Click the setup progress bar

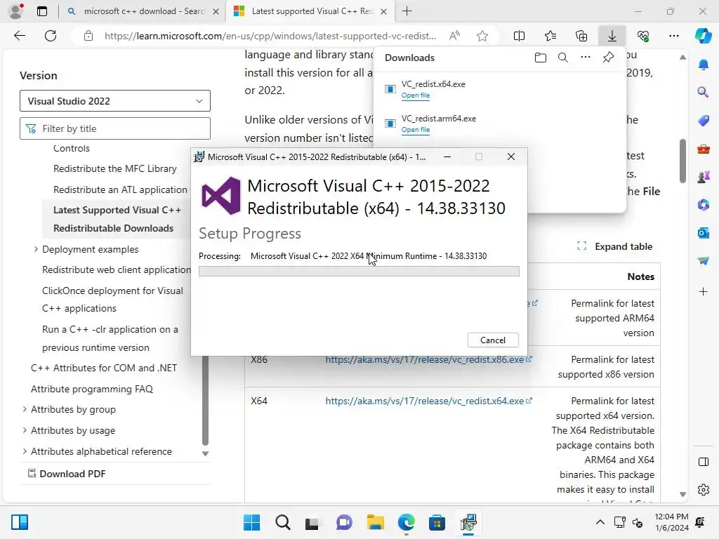[359, 272]
